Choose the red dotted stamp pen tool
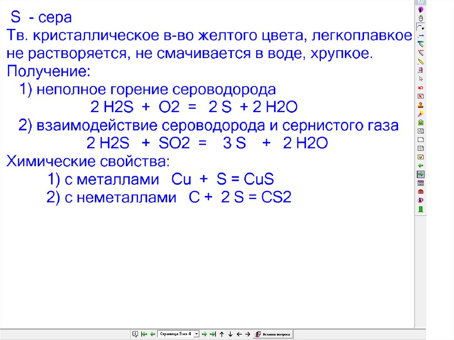 (x=421, y=53)
